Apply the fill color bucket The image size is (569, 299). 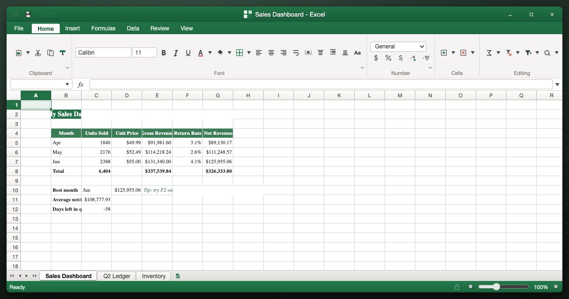pos(220,53)
